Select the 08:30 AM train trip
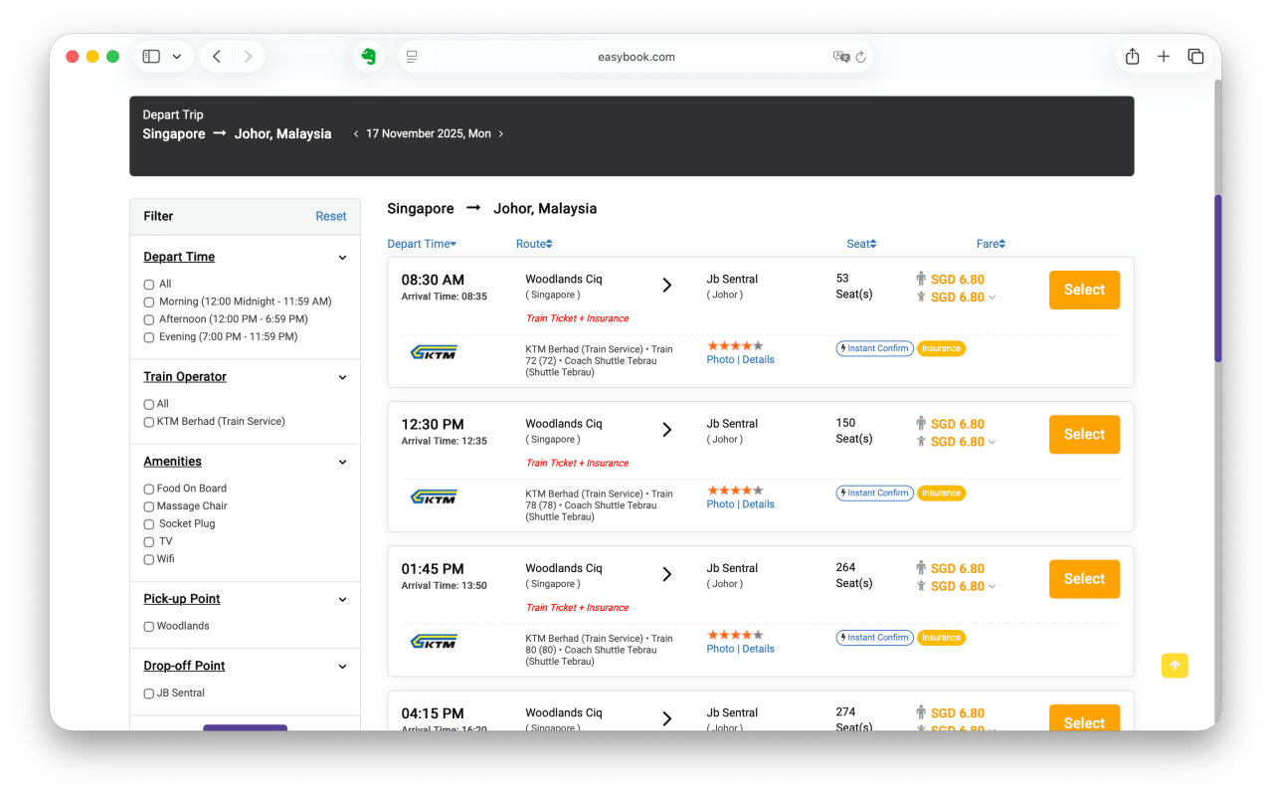Screen dimensions: 1271x796 tap(1084, 290)
